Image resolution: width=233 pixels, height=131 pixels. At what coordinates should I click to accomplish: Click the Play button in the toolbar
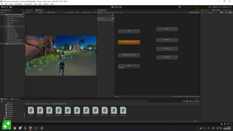click(x=112, y=7)
